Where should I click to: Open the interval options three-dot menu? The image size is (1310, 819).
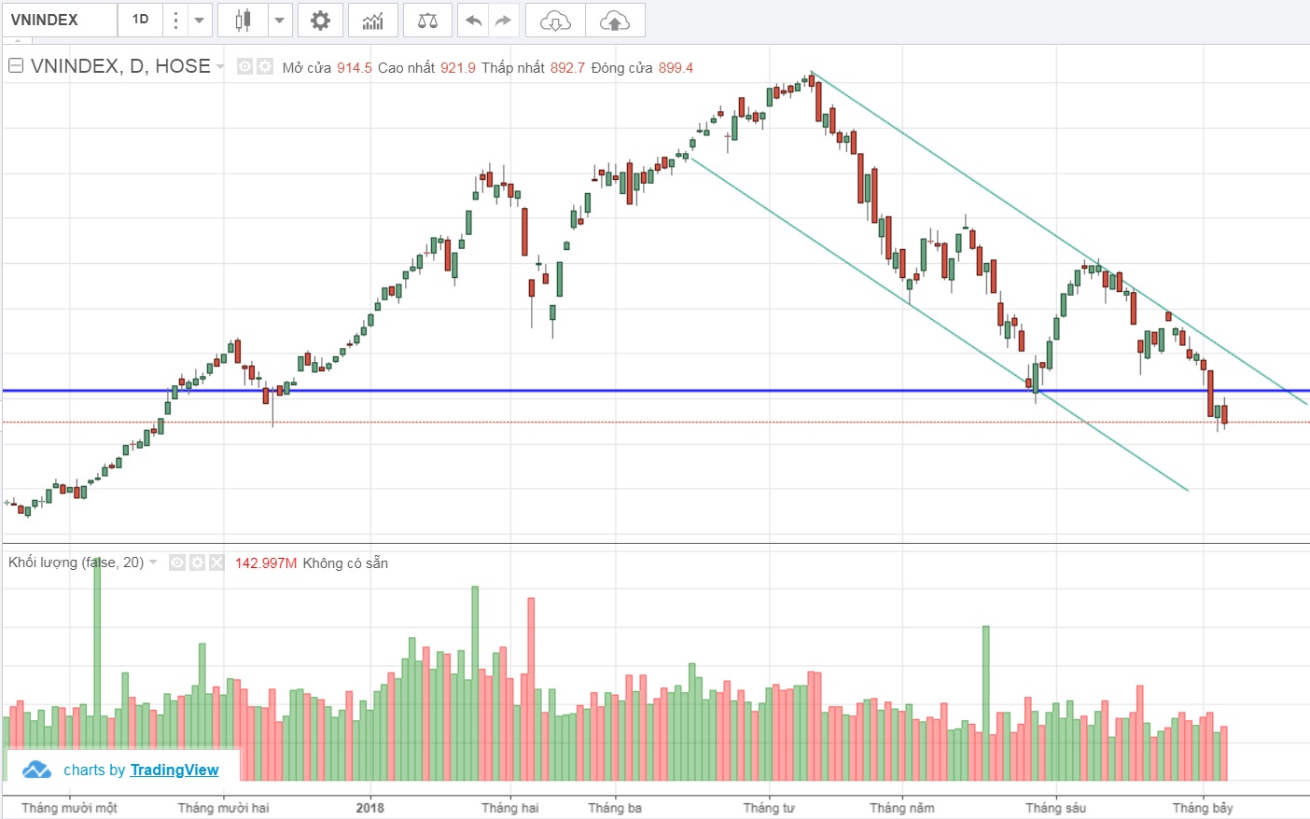coord(175,20)
